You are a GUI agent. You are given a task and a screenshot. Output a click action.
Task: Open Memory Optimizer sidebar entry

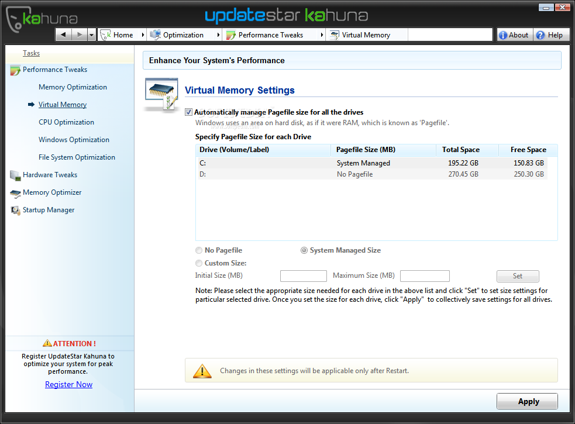pyautogui.click(x=52, y=192)
